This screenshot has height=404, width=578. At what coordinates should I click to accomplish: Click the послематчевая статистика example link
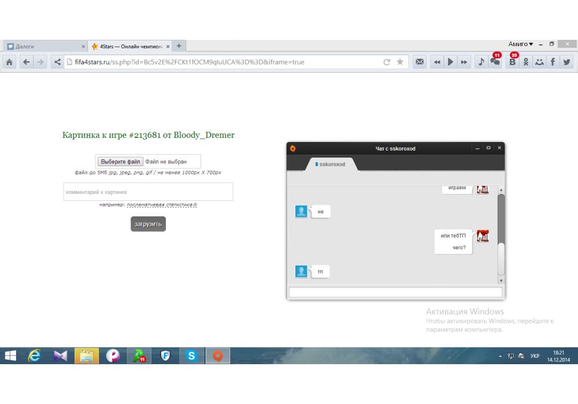[162, 204]
